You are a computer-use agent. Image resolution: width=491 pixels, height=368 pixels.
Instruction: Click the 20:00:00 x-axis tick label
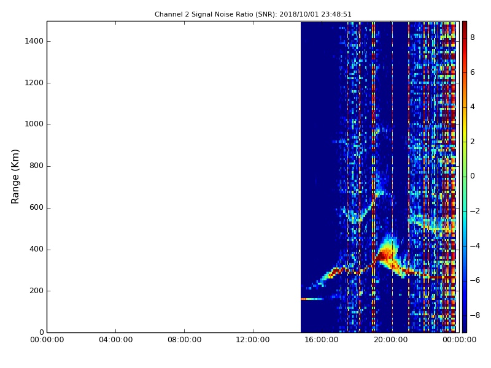coord(390,340)
